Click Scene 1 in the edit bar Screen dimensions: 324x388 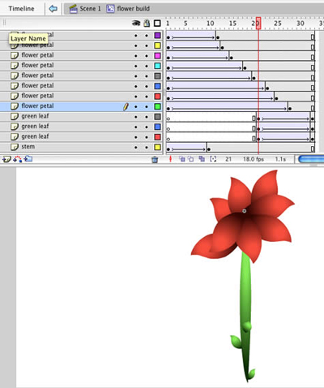85,9
